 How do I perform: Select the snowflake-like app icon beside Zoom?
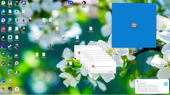(x=10, y=80)
